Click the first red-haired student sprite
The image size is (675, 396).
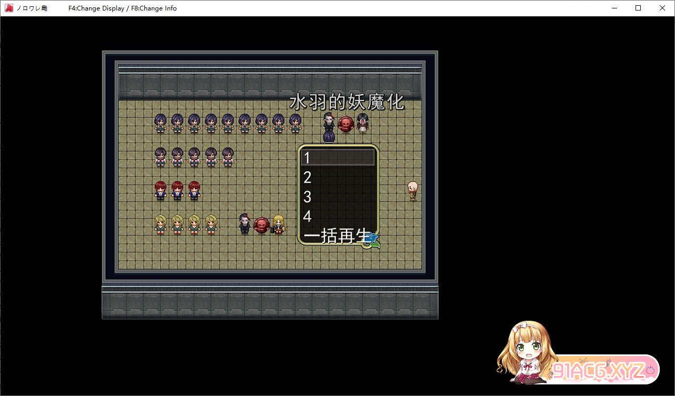161,190
